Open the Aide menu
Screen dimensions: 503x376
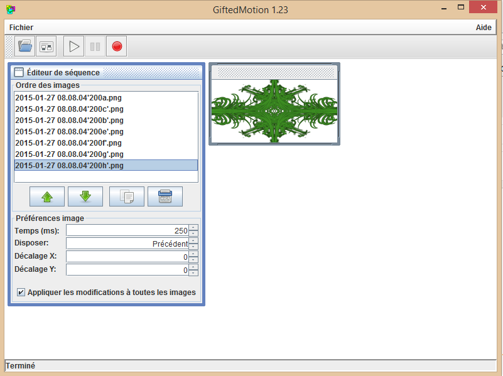[484, 28]
